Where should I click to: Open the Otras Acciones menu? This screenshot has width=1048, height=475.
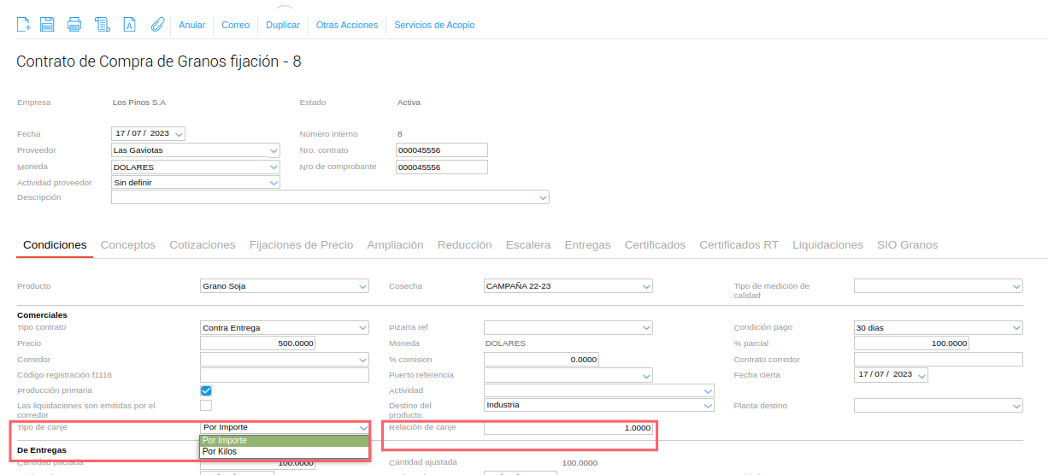[x=347, y=25]
